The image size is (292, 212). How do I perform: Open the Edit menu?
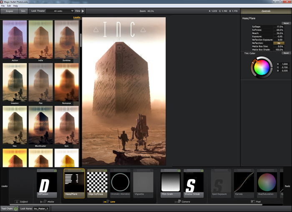(9, 6)
